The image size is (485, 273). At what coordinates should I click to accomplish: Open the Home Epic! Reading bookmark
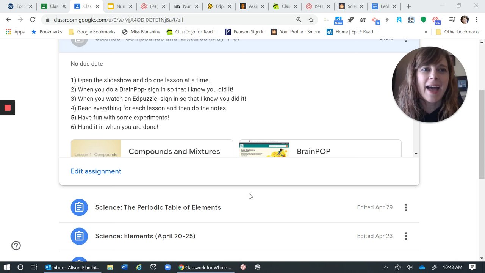pyautogui.click(x=352, y=32)
